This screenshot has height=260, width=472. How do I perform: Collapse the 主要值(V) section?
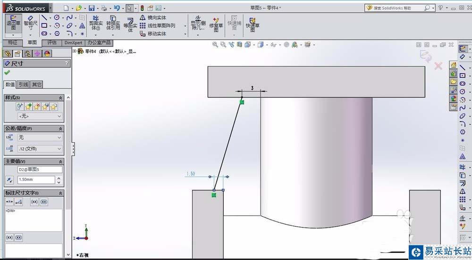tap(60, 162)
